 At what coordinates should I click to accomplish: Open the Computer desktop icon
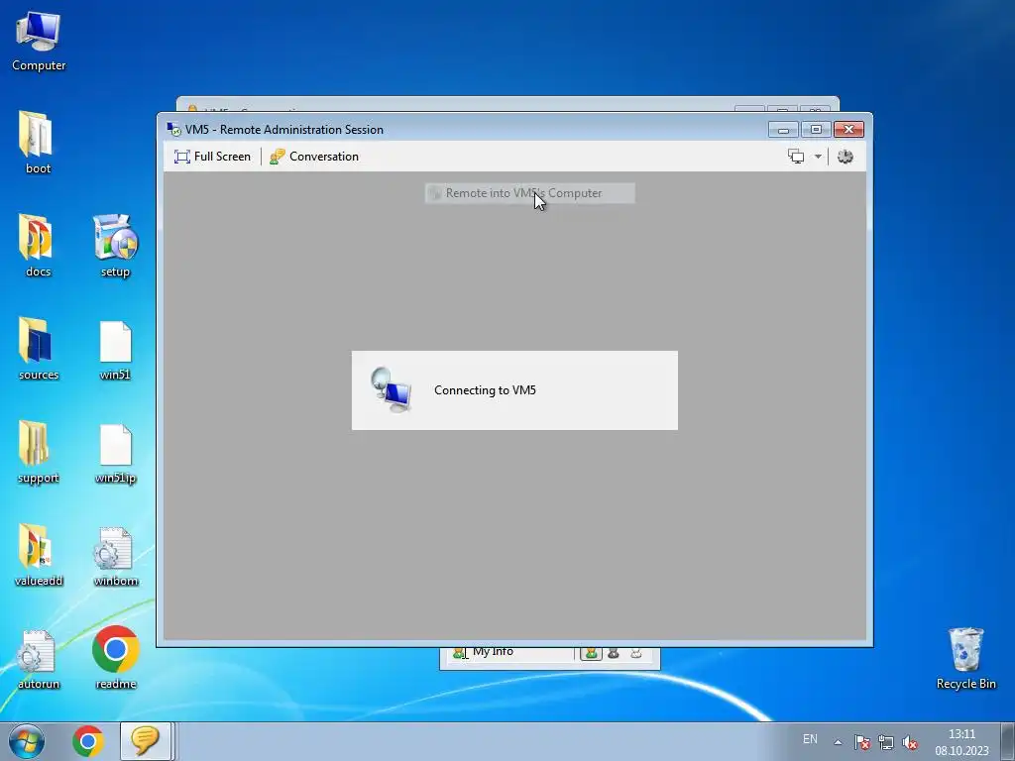tap(39, 41)
